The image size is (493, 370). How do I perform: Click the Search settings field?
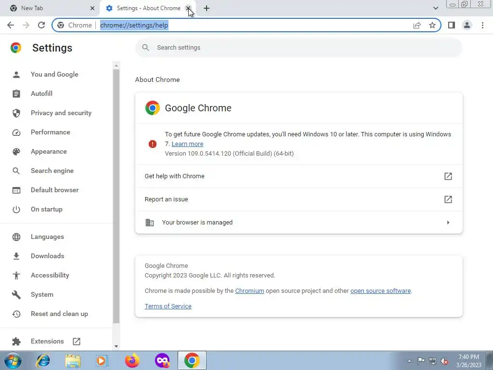coord(298,48)
